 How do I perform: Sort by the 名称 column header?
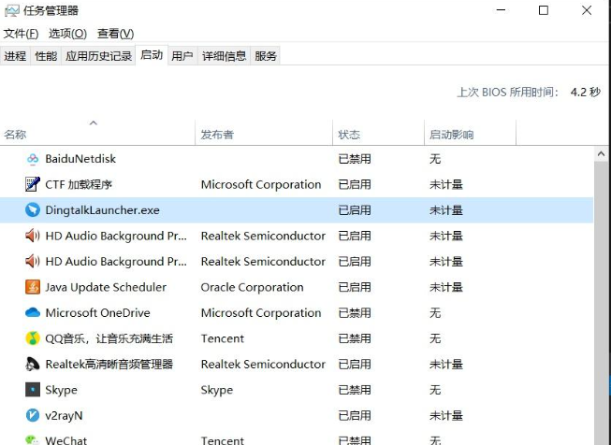coord(97,133)
